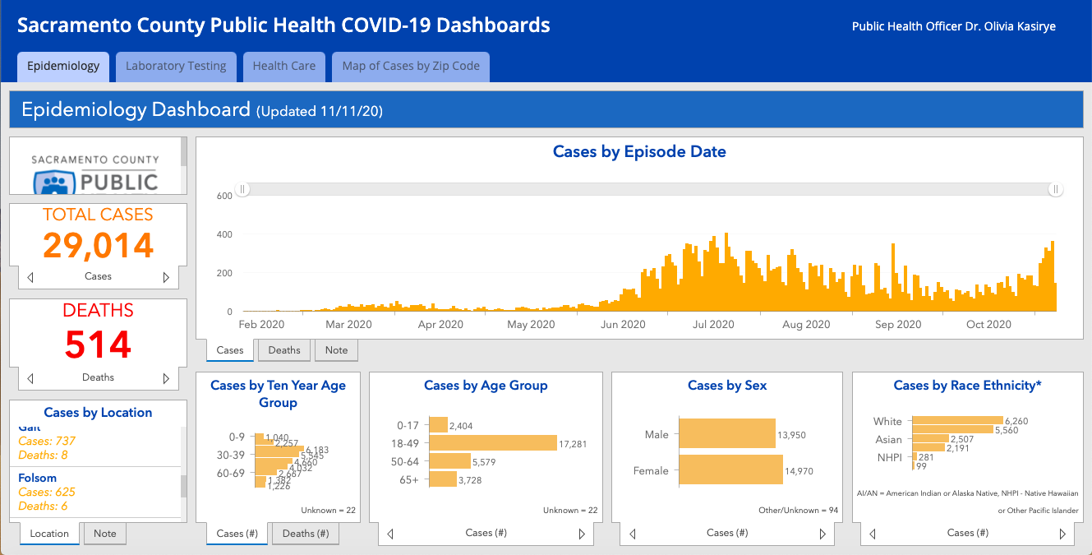Screen dimensions: 1092x555
Task: Click next arrow in Deaths panel
Action: (166, 379)
